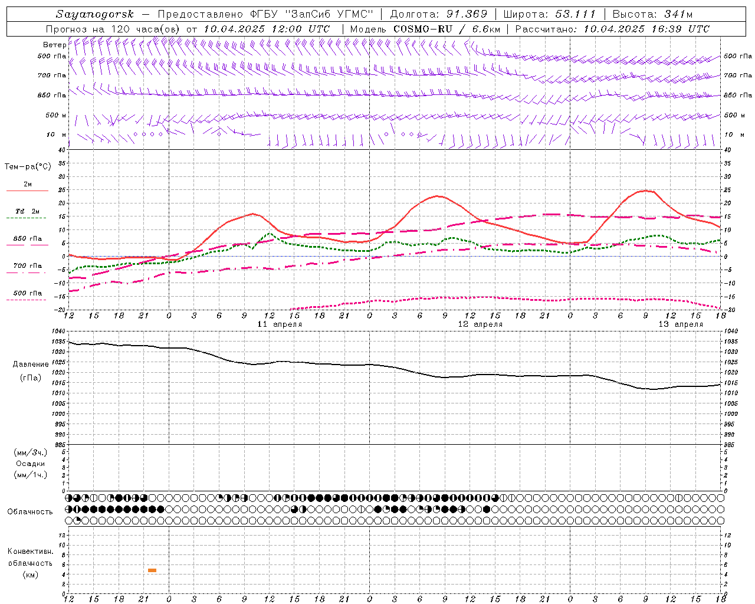This screenshot has width=755, height=604.
Task: Click the "500 м" wind level label on left
Action: point(57,116)
